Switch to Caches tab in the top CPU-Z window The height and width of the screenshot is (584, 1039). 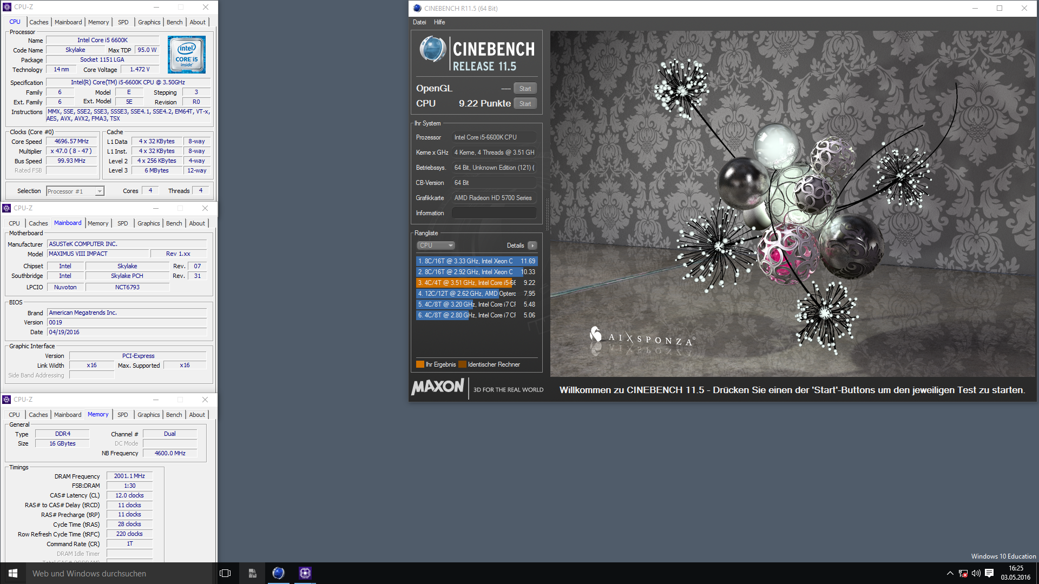(39, 22)
